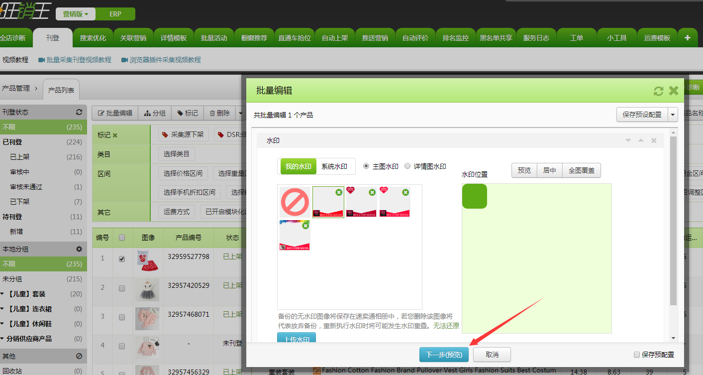The image size is (703, 375).
Task: Clear the 标记 filter using its X
Action: point(115,135)
